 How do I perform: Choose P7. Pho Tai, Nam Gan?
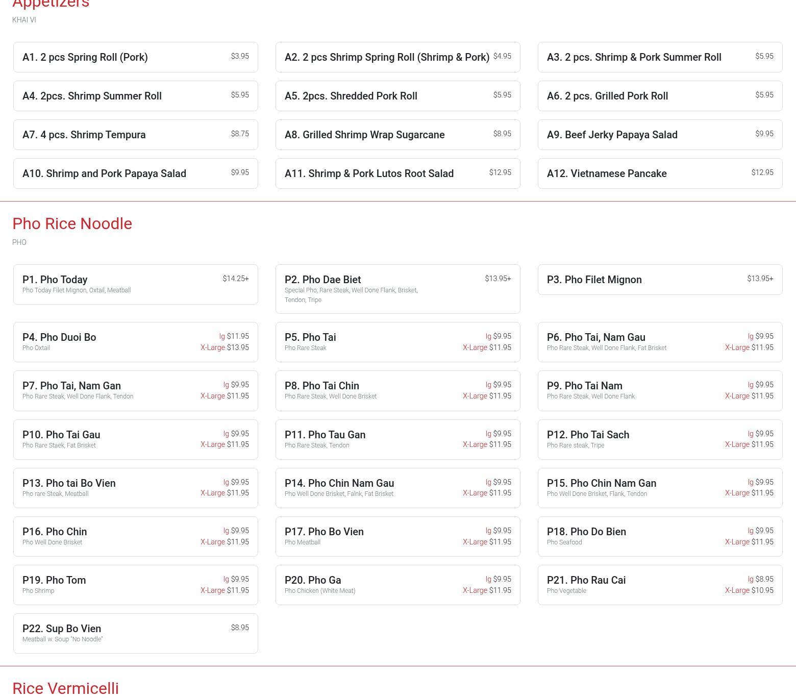pos(136,391)
